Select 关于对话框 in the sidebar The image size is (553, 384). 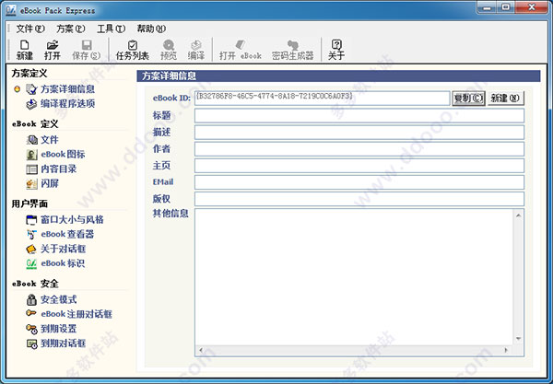pos(55,249)
